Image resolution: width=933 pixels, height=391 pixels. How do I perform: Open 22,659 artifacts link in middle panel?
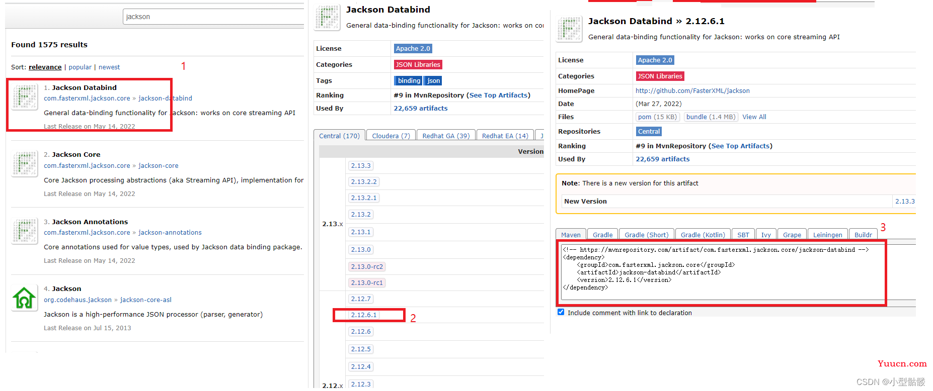click(x=421, y=108)
